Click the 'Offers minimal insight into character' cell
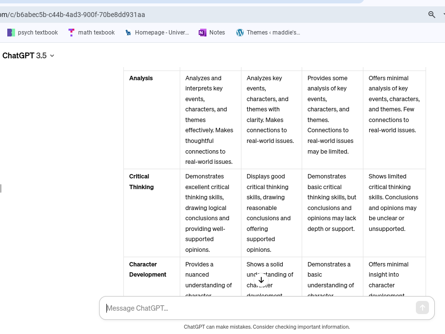 click(x=394, y=277)
